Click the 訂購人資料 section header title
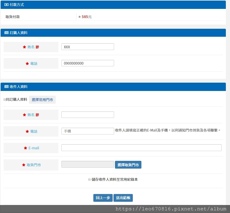 pyautogui.click(x=18, y=33)
